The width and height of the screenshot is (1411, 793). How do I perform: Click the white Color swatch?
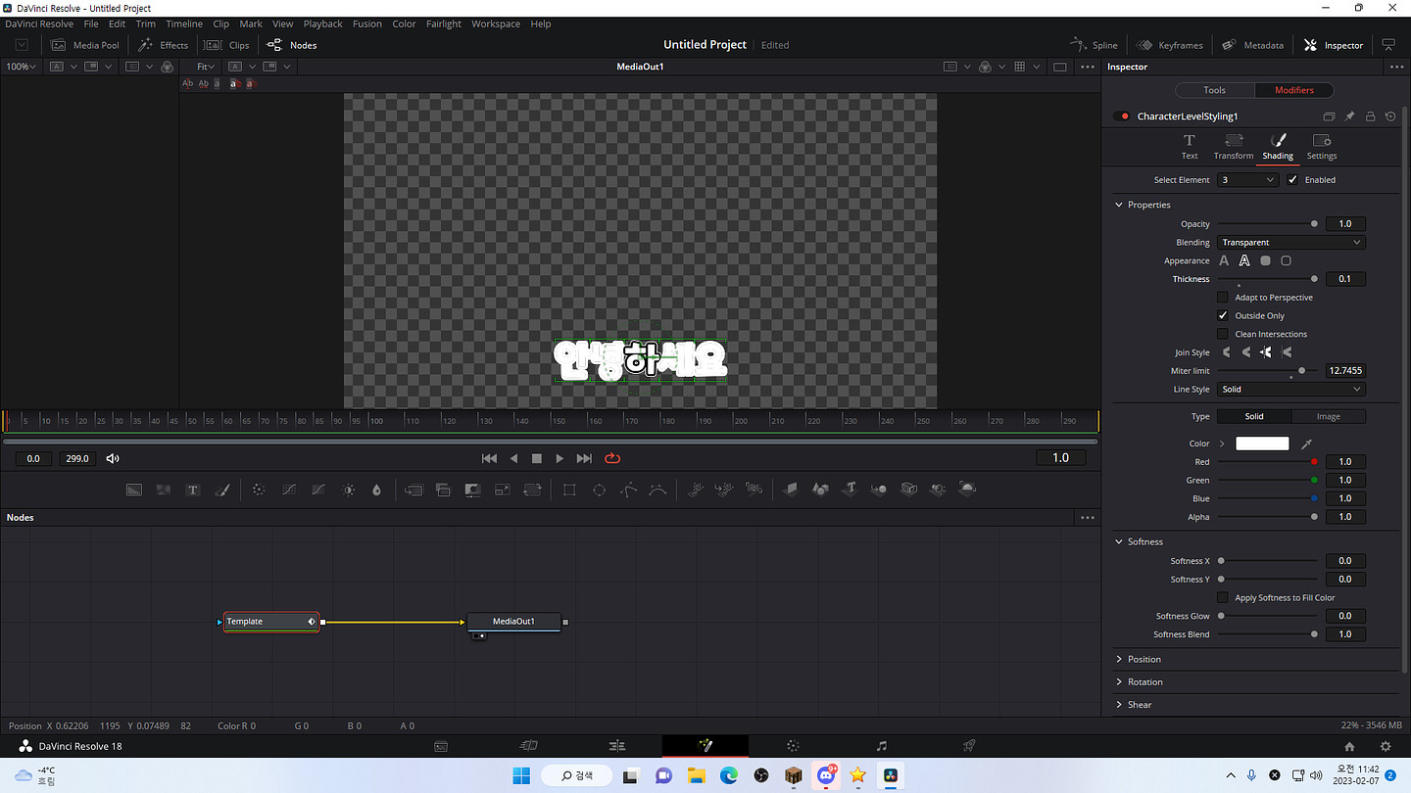pyautogui.click(x=1262, y=443)
